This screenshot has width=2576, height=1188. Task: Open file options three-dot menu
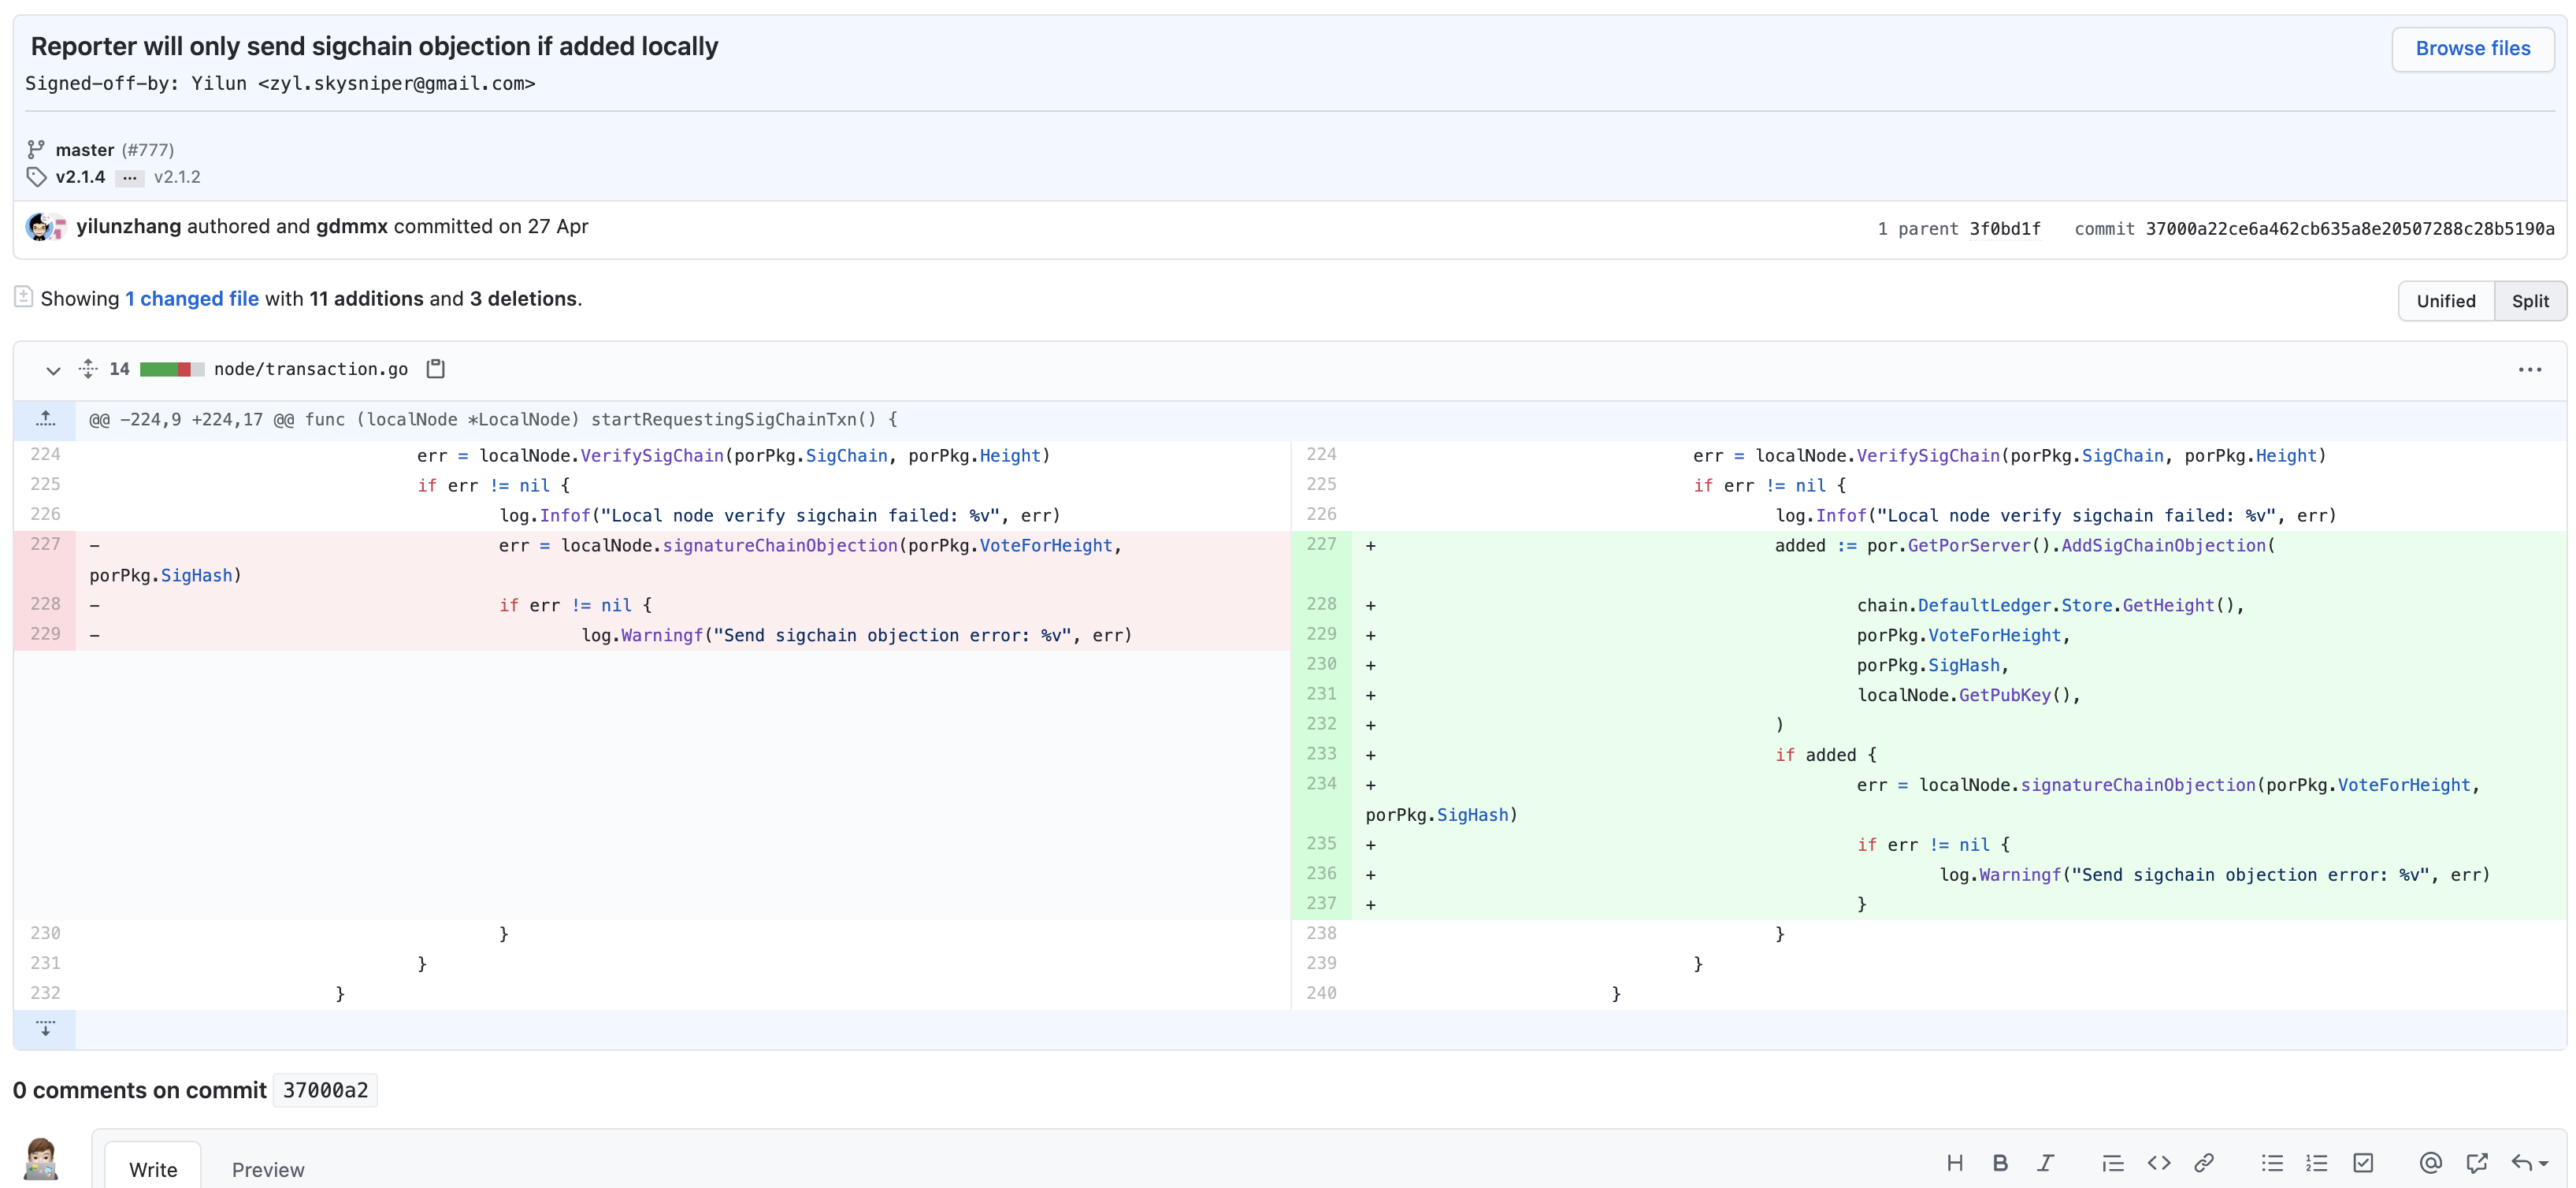point(2529,370)
